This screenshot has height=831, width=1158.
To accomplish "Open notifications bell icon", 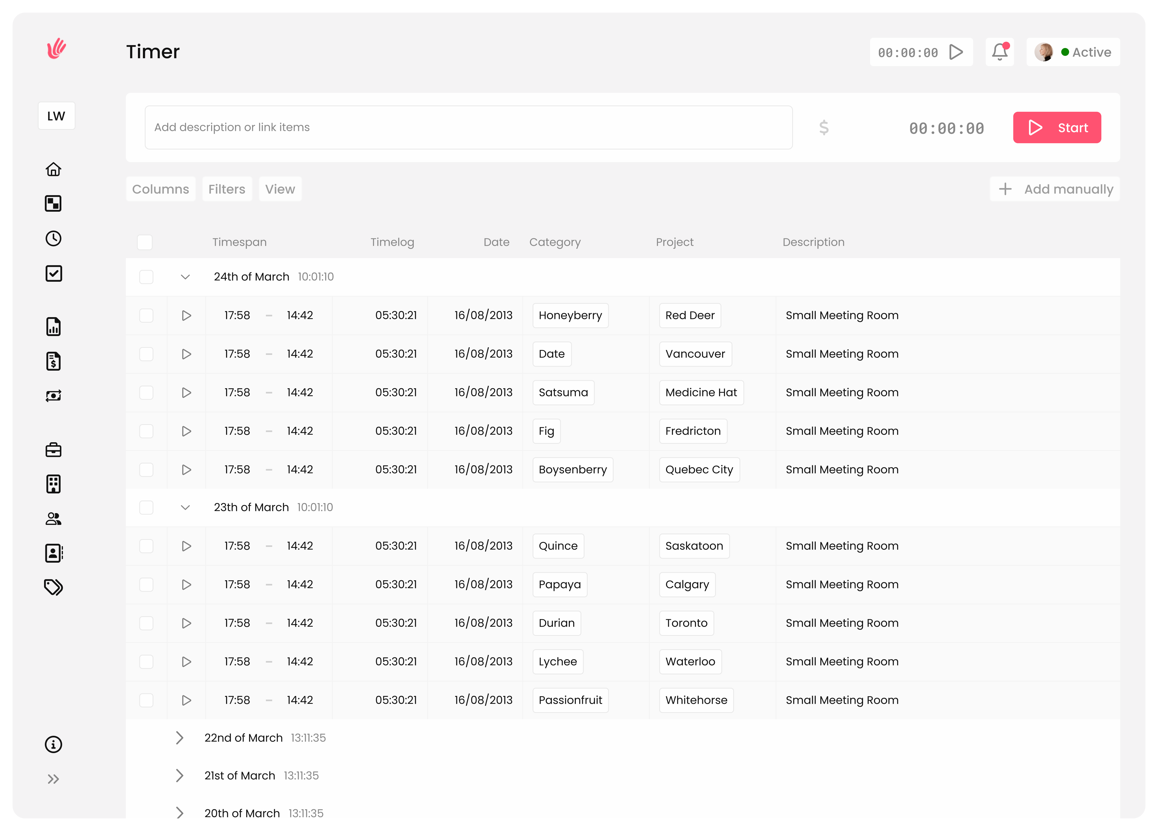I will [x=999, y=52].
